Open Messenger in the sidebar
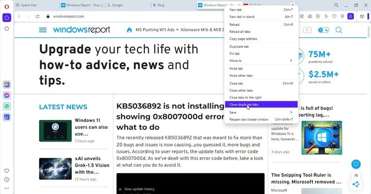This screenshot has width=371, height=194. coord(7,95)
